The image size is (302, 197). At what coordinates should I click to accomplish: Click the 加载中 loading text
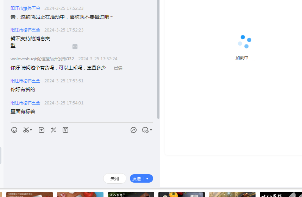point(244,58)
